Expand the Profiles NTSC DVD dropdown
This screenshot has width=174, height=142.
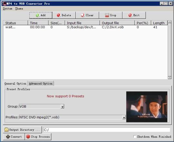tap(124, 117)
